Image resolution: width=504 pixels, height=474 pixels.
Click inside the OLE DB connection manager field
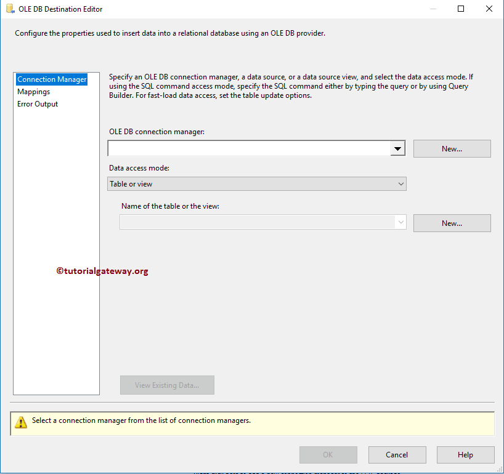(x=249, y=148)
